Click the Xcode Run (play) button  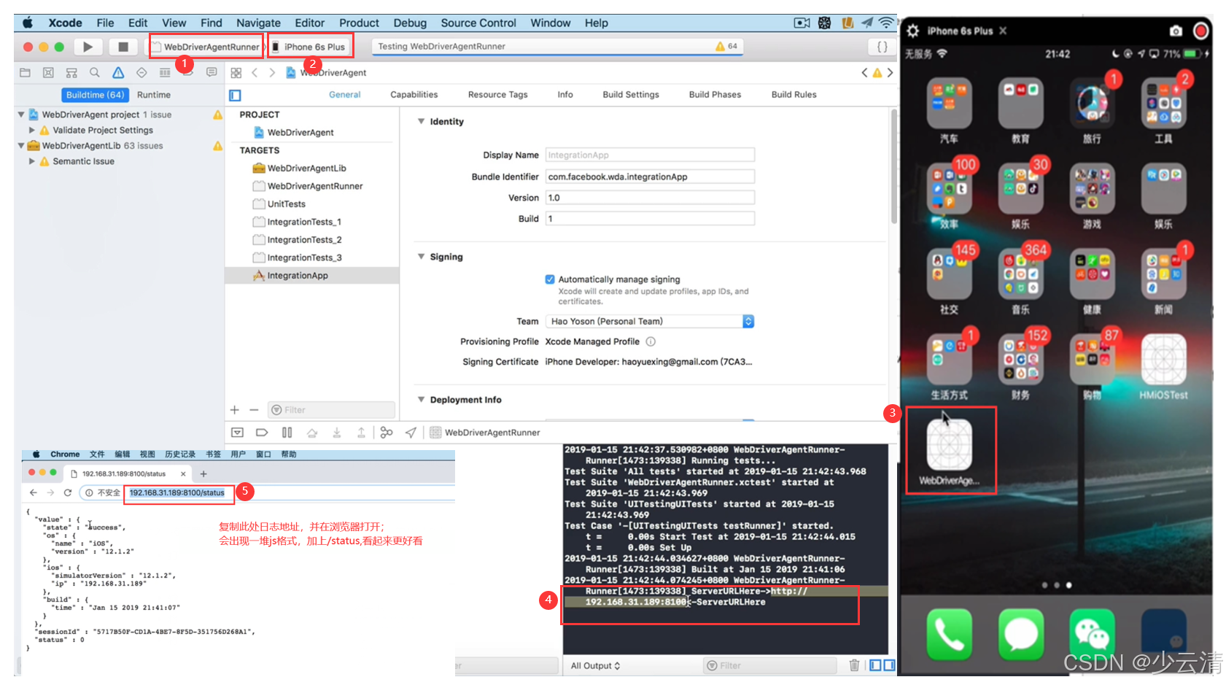88,47
